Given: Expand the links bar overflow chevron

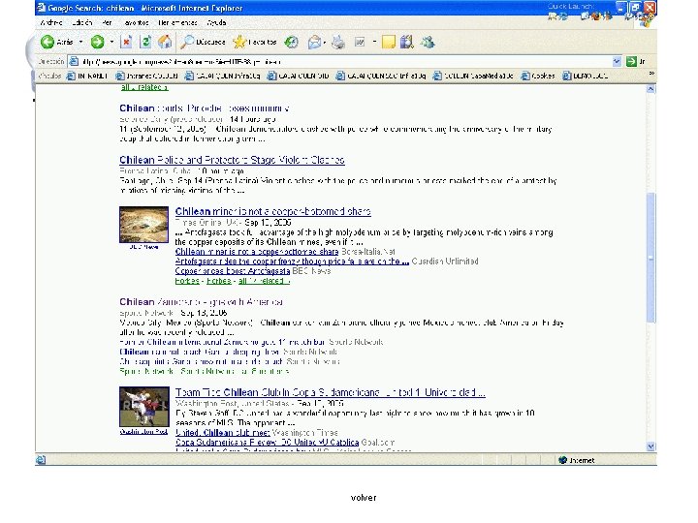Looking at the screenshot, I should point(651,74).
